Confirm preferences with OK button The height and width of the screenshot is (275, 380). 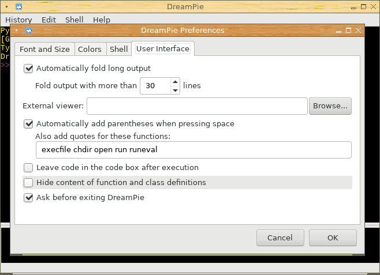tap(333, 238)
